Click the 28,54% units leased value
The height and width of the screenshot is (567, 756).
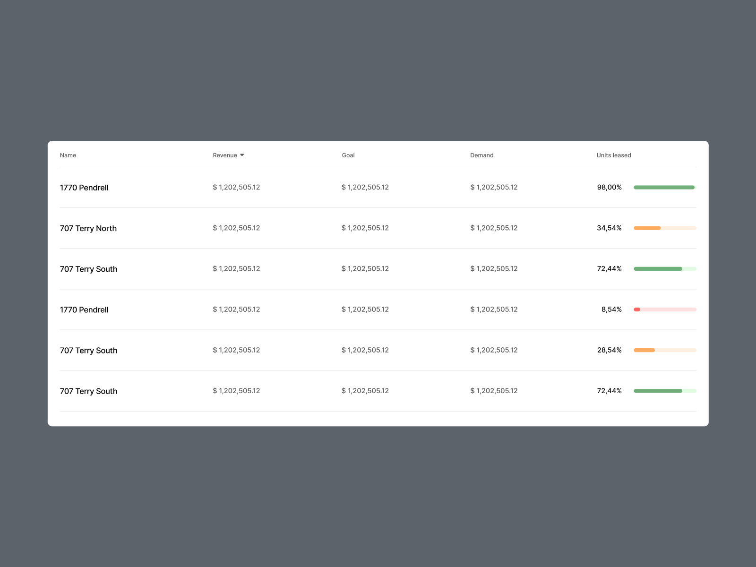tap(610, 350)
